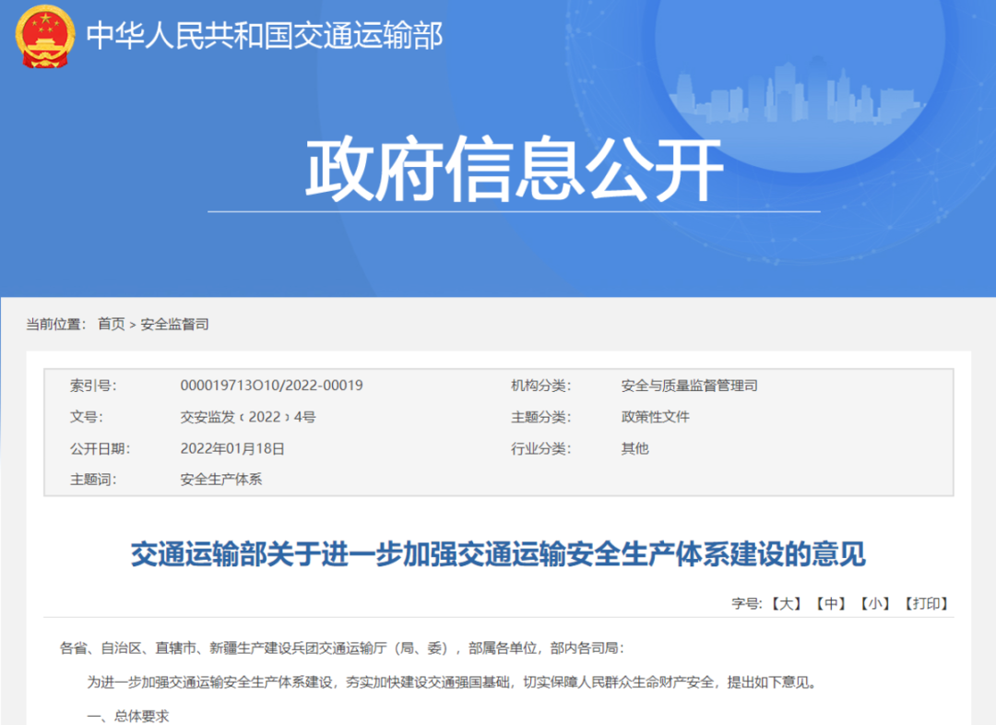
Task: Click the salutation line starting 各省、自治区
Action: point(342,648)
